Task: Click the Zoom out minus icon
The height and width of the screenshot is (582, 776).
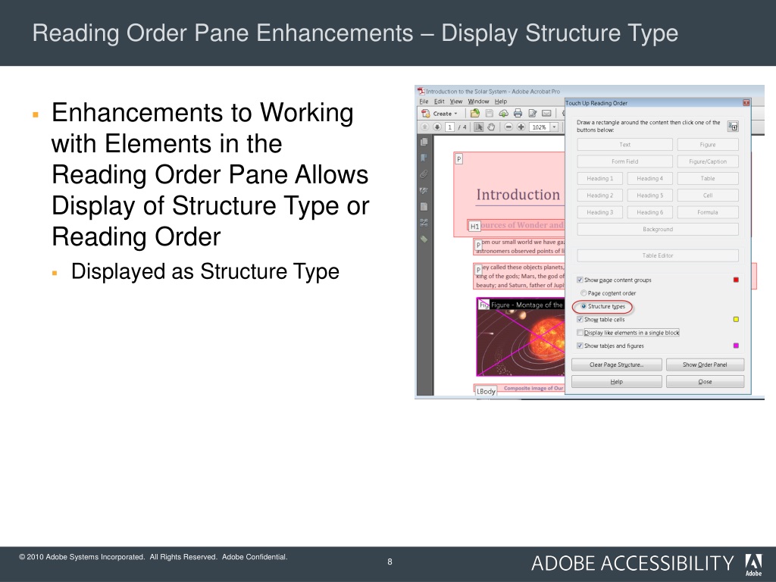Action: pyautogui.click(x=508, y=127)
